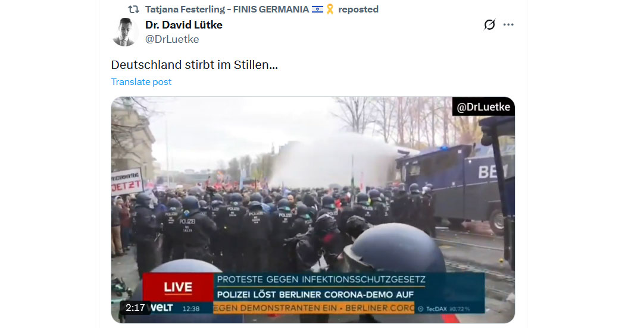Viewport: 625px width, 328px height.
Task: Click the WELT logo in the video
Action: pos(162,308)
